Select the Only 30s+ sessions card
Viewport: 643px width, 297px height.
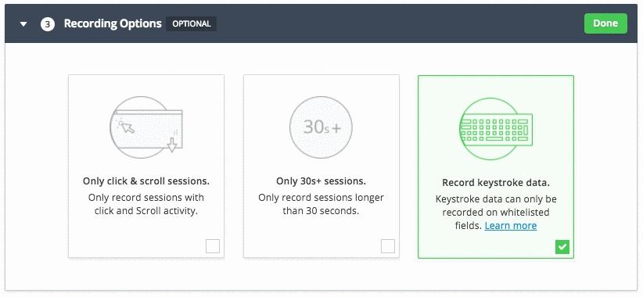coord(321,166)
